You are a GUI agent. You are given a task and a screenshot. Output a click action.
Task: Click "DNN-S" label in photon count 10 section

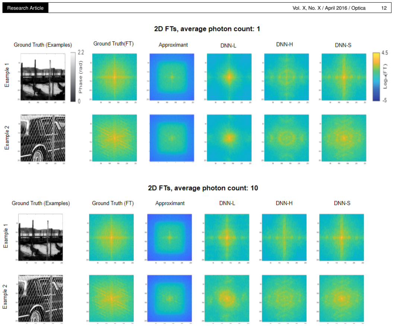pos(342,203)
